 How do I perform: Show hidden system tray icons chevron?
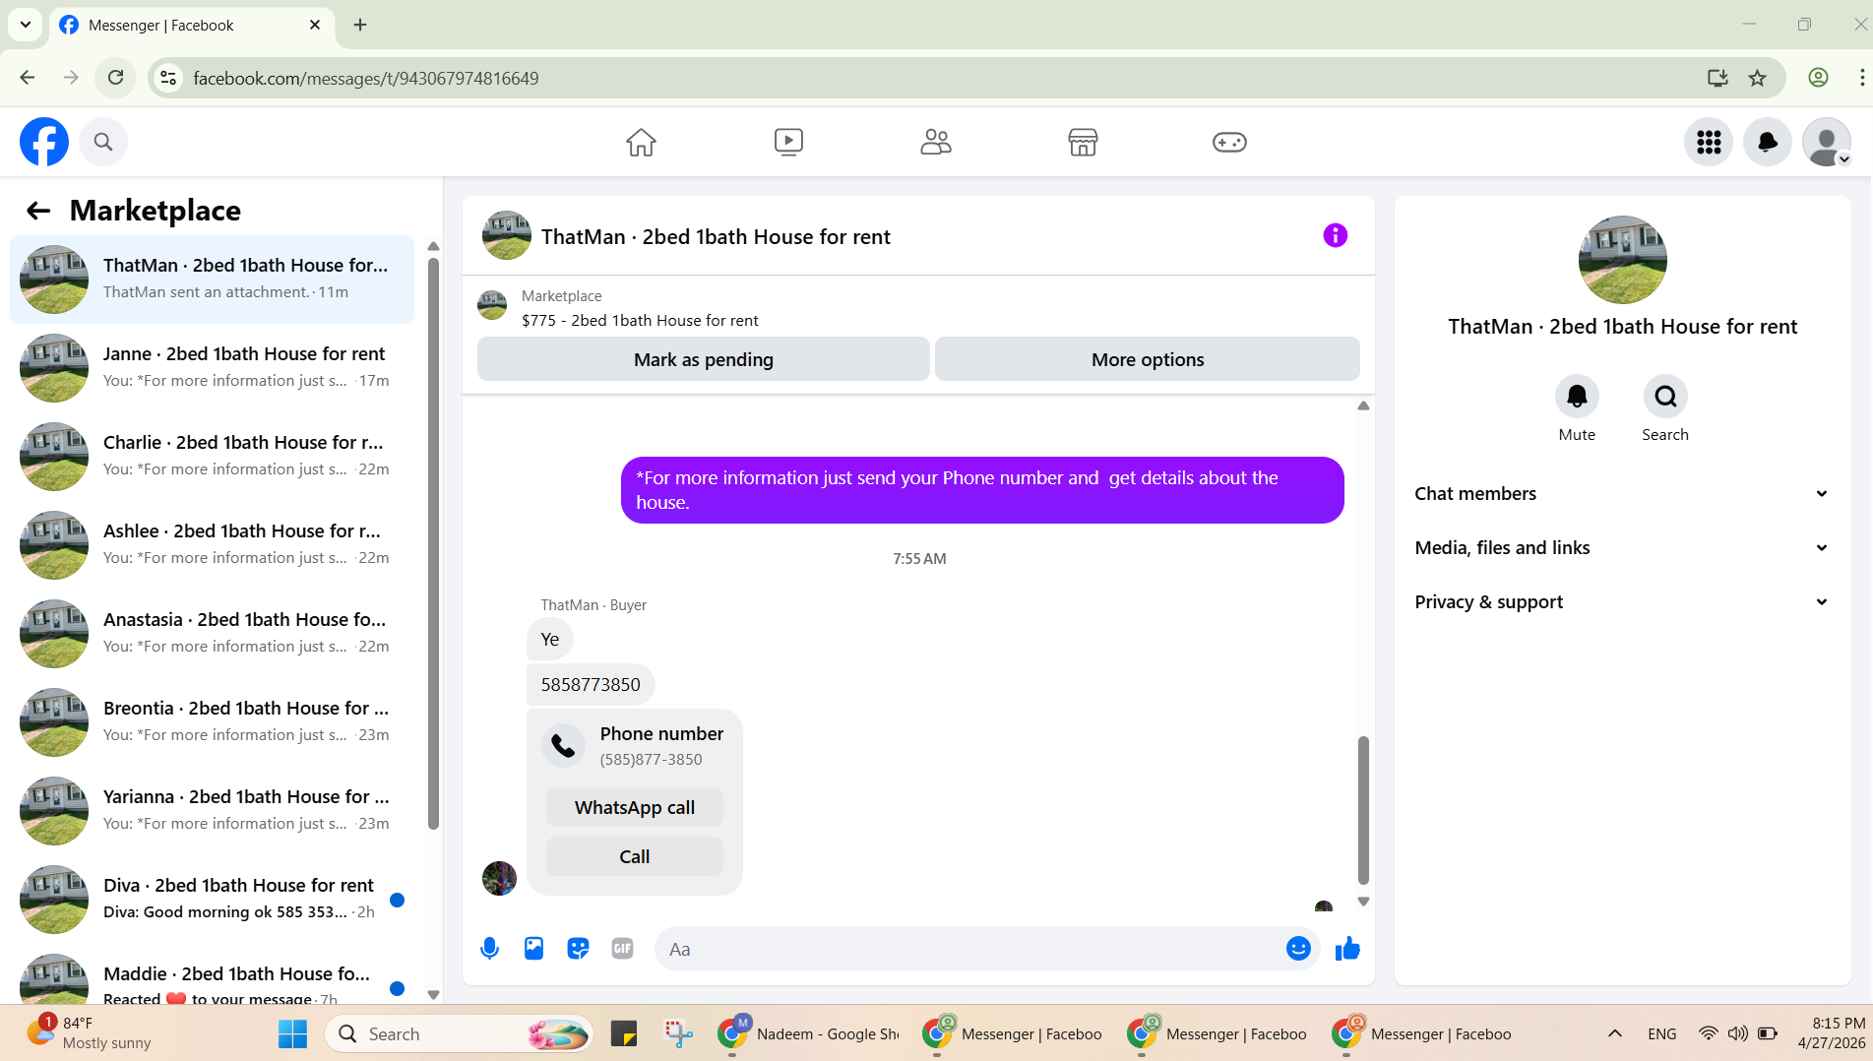(x=1614, y=1033)
